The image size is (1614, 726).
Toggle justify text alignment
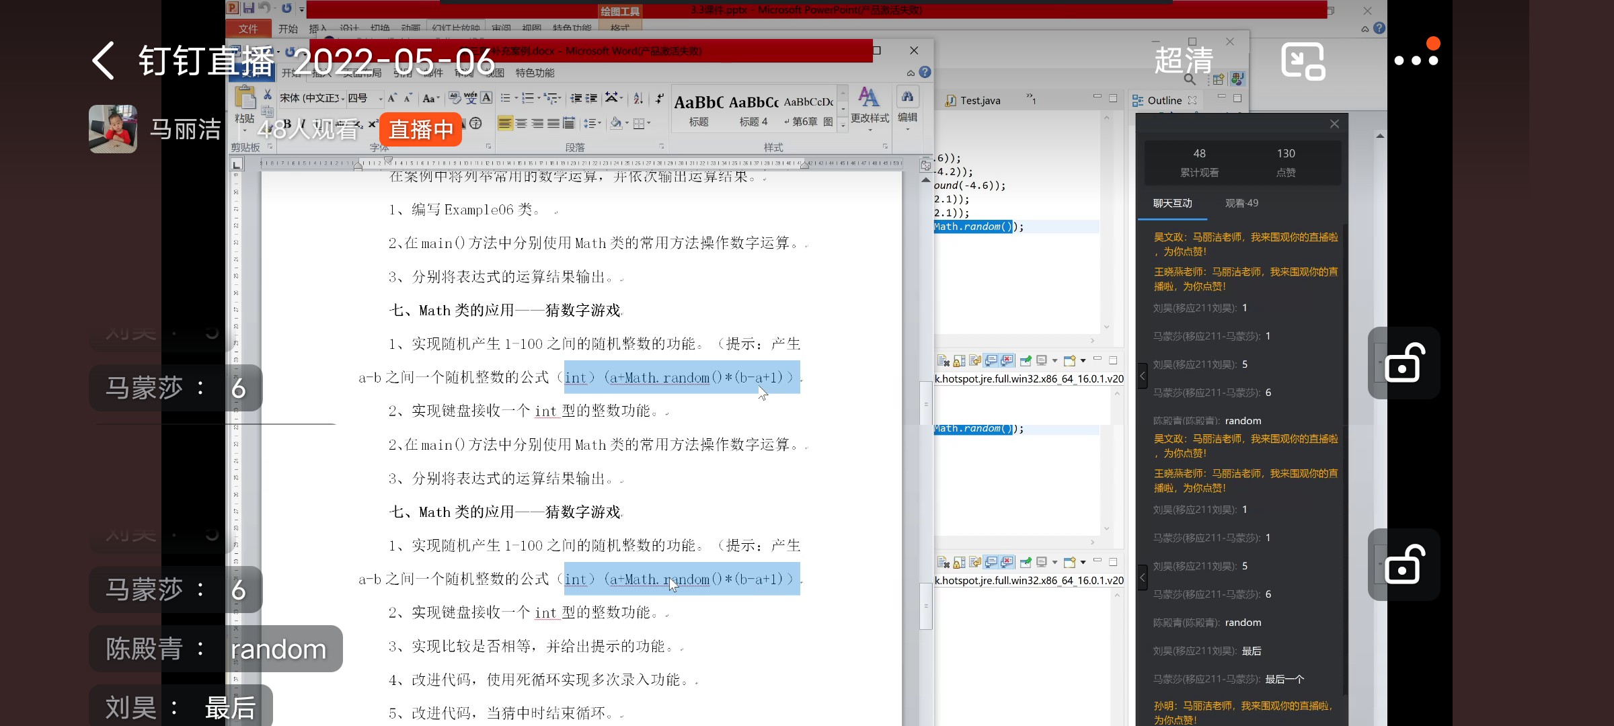(553, 123)
